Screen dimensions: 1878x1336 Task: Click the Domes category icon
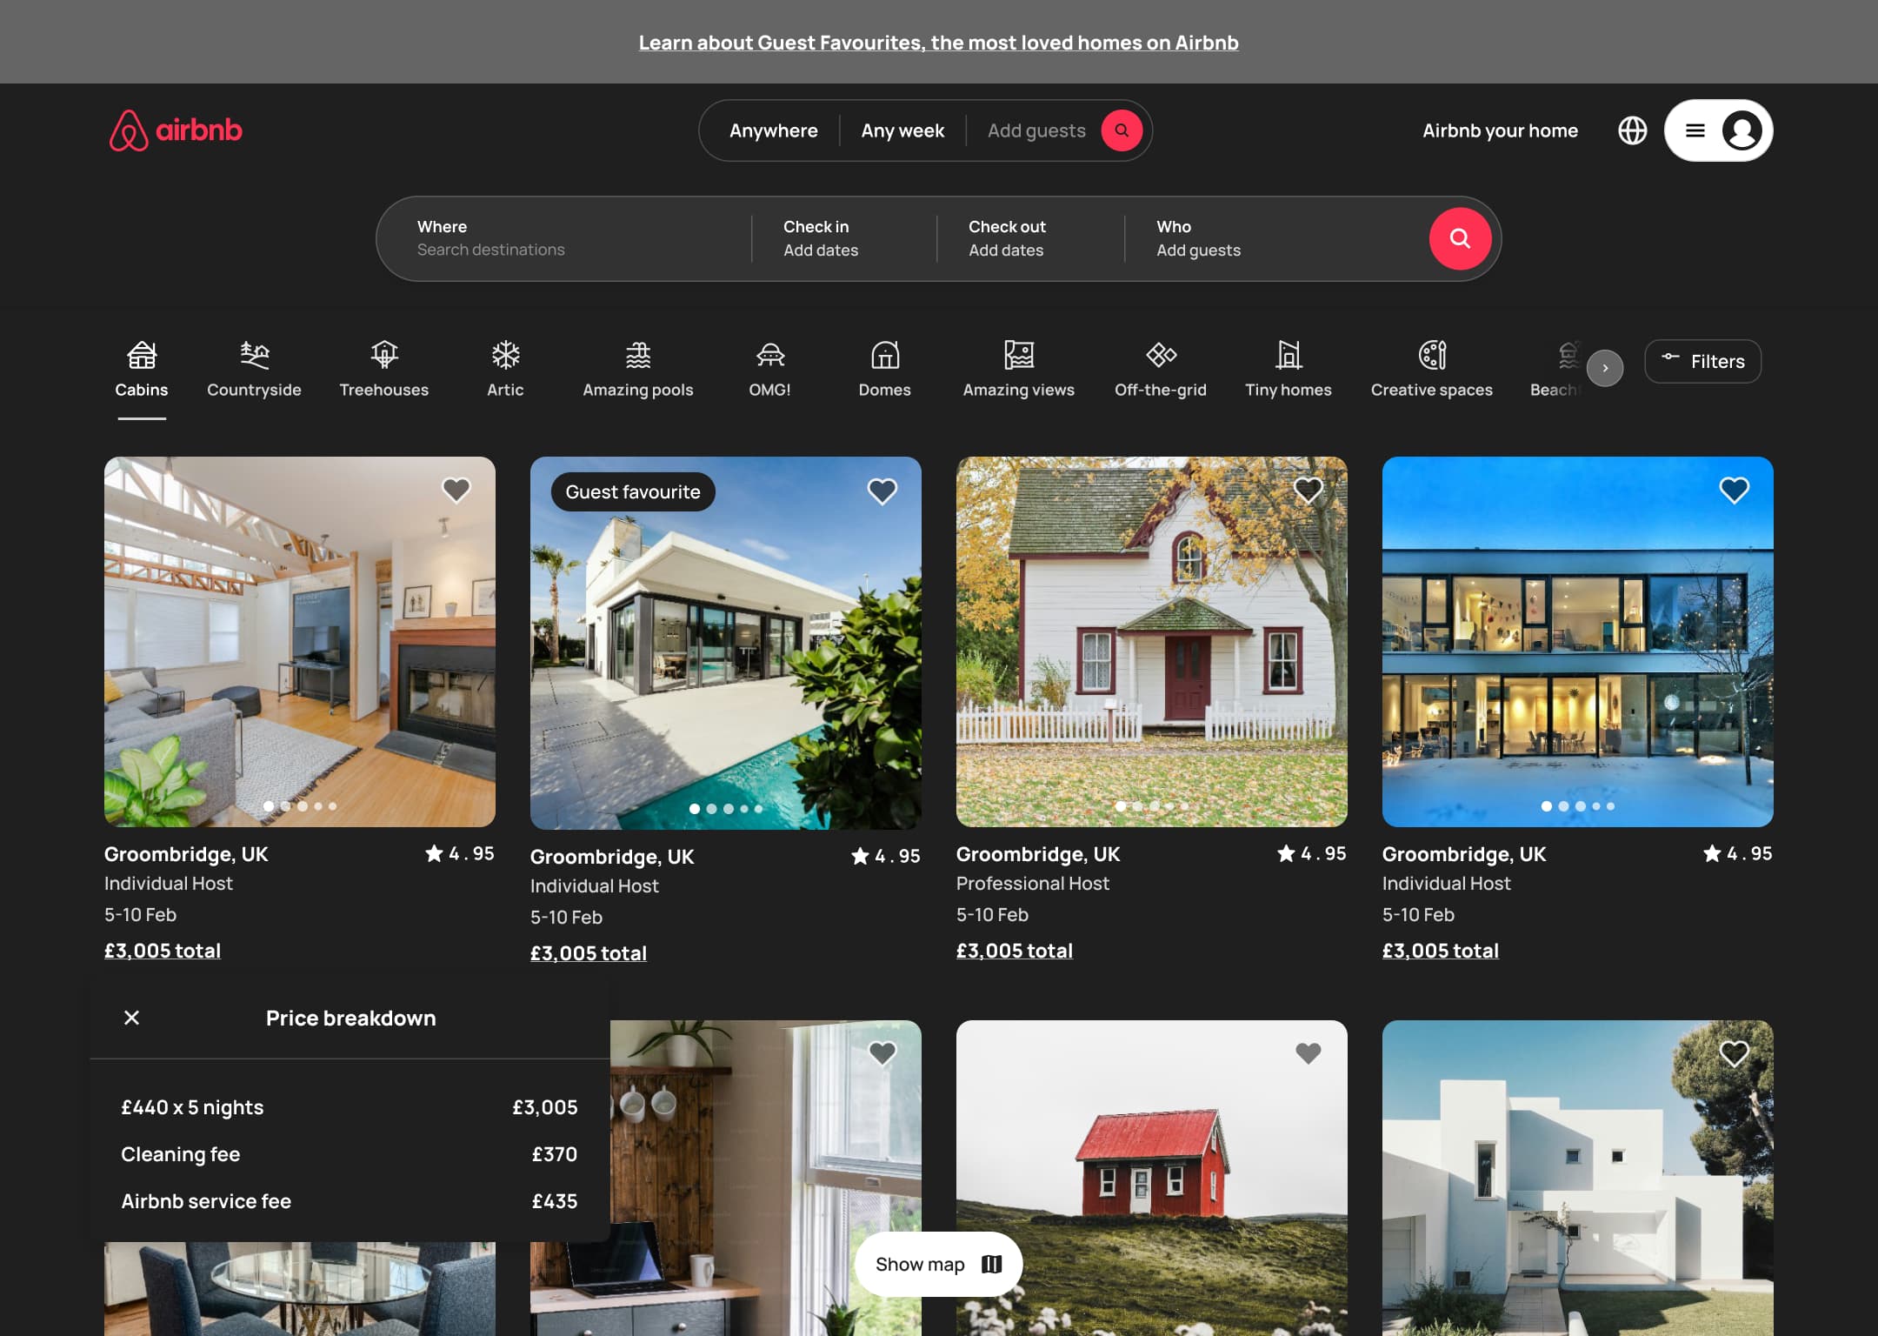[885, 355]
